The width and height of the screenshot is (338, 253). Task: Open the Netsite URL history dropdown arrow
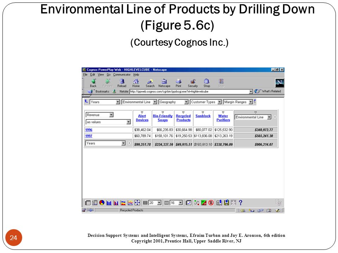click(x=251, y=92)
